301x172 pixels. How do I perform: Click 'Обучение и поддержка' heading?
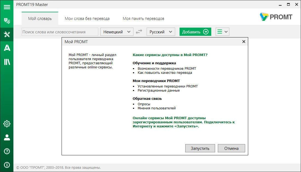point(154,63)
